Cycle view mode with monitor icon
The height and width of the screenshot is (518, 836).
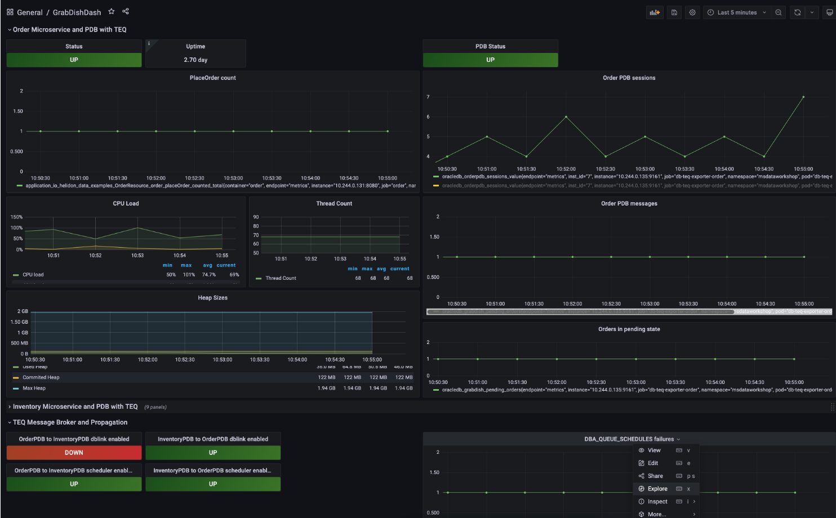point(829,12)
